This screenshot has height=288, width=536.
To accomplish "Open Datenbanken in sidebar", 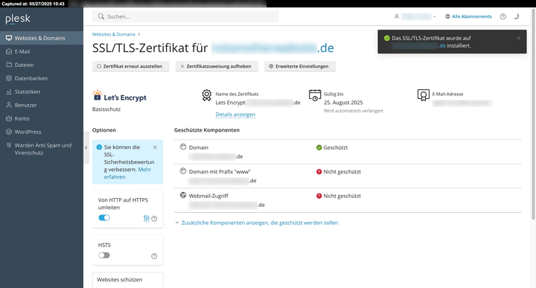I will pyautogui.click(x=42, y=78).
